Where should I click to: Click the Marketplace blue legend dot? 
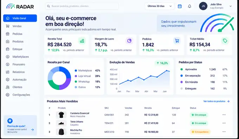click(x=76, y=71)
